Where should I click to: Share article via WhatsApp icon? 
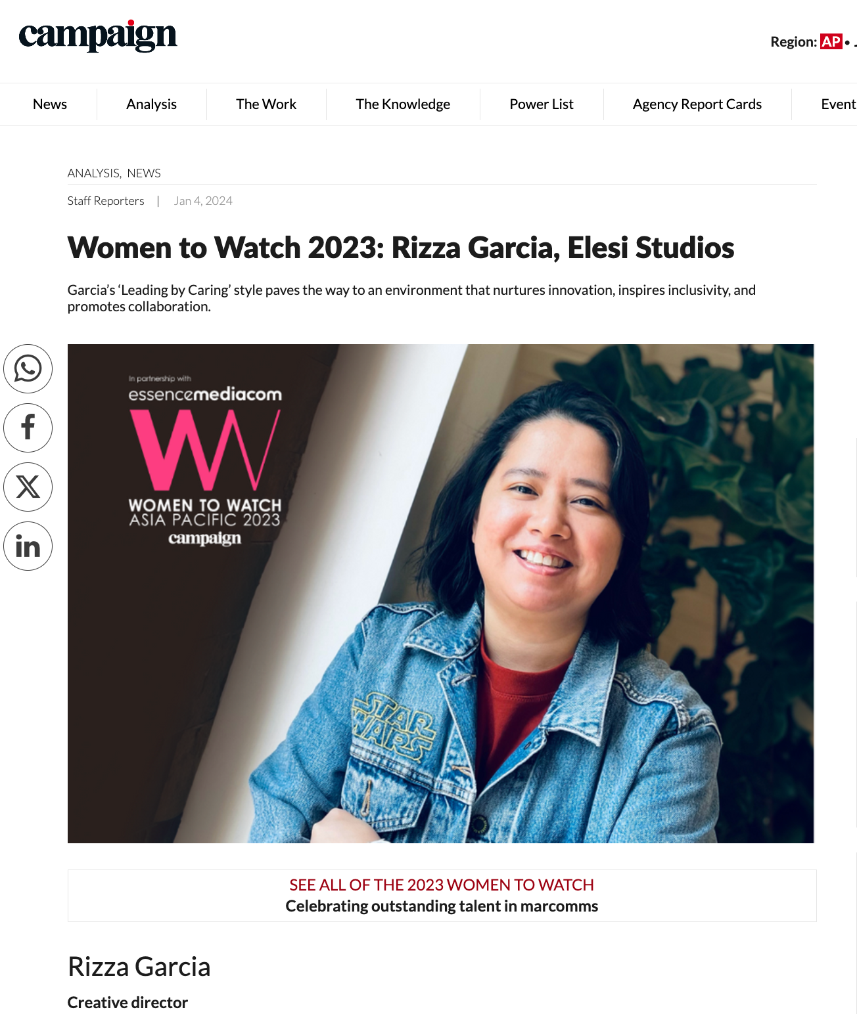28,368
